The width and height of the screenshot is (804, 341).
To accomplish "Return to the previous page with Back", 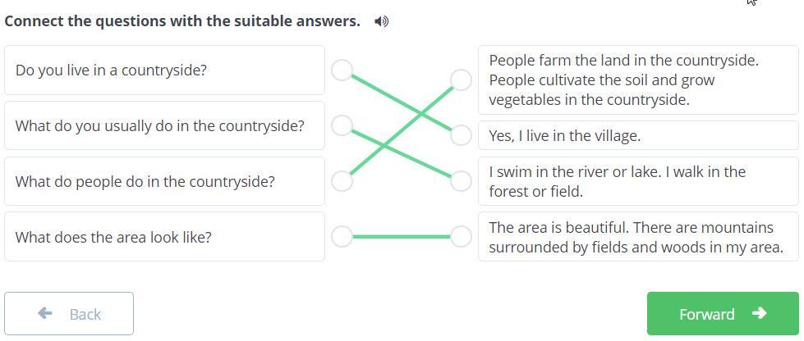I will click(x=69, y=314).
